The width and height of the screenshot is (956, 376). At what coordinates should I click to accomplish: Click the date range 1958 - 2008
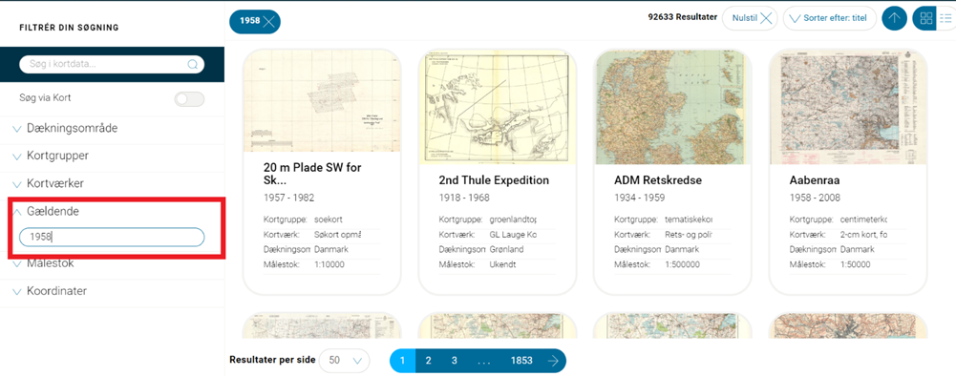(816, 198)
